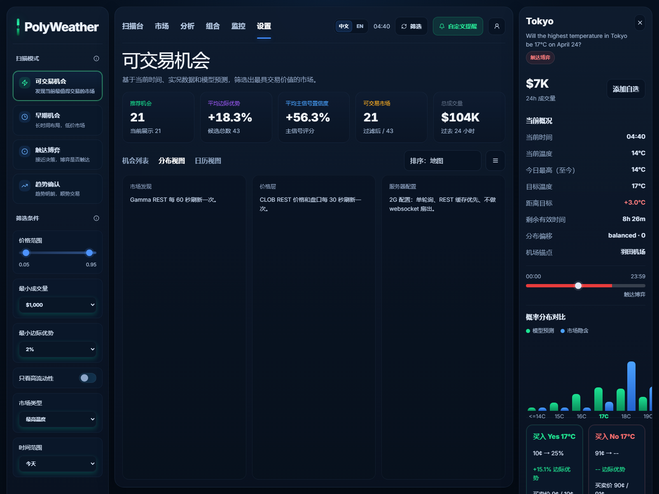
Task: Click the 推荐机会 stat card
Action: coord(158,117)
